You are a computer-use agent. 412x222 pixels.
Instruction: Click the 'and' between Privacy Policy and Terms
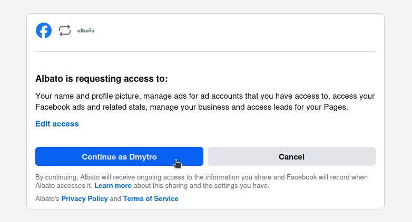point(115,199)
